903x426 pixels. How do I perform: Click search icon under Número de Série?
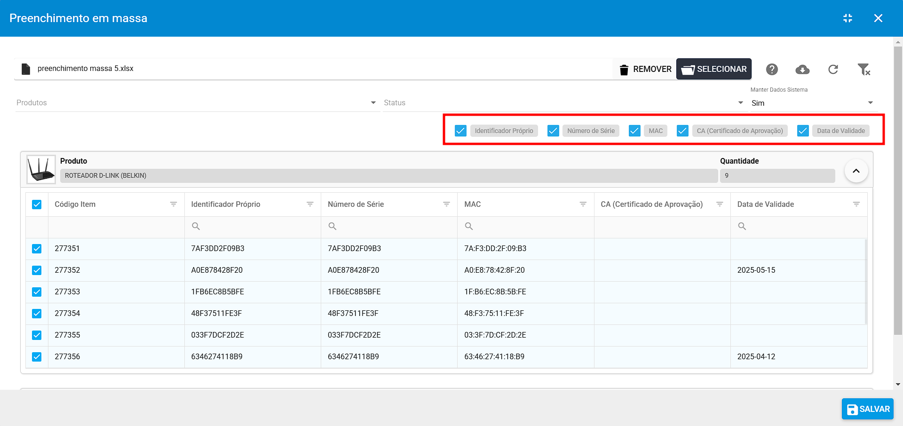coord(333,226)
